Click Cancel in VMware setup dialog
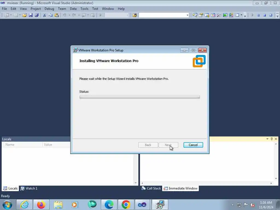This screenshot has height=210, width=280. tap(193, 145)
